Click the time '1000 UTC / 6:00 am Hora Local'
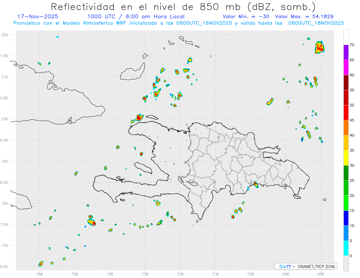Viewport: 360px width, 278px height. pyautogui.click(x=136, y=16)
